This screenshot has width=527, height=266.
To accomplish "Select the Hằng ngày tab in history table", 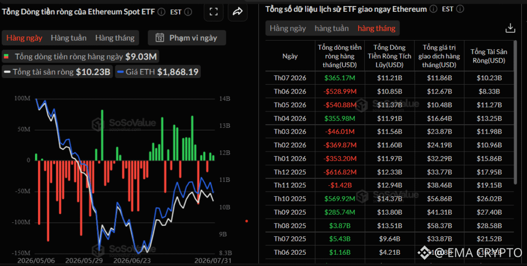I will (x=288, y=28).
